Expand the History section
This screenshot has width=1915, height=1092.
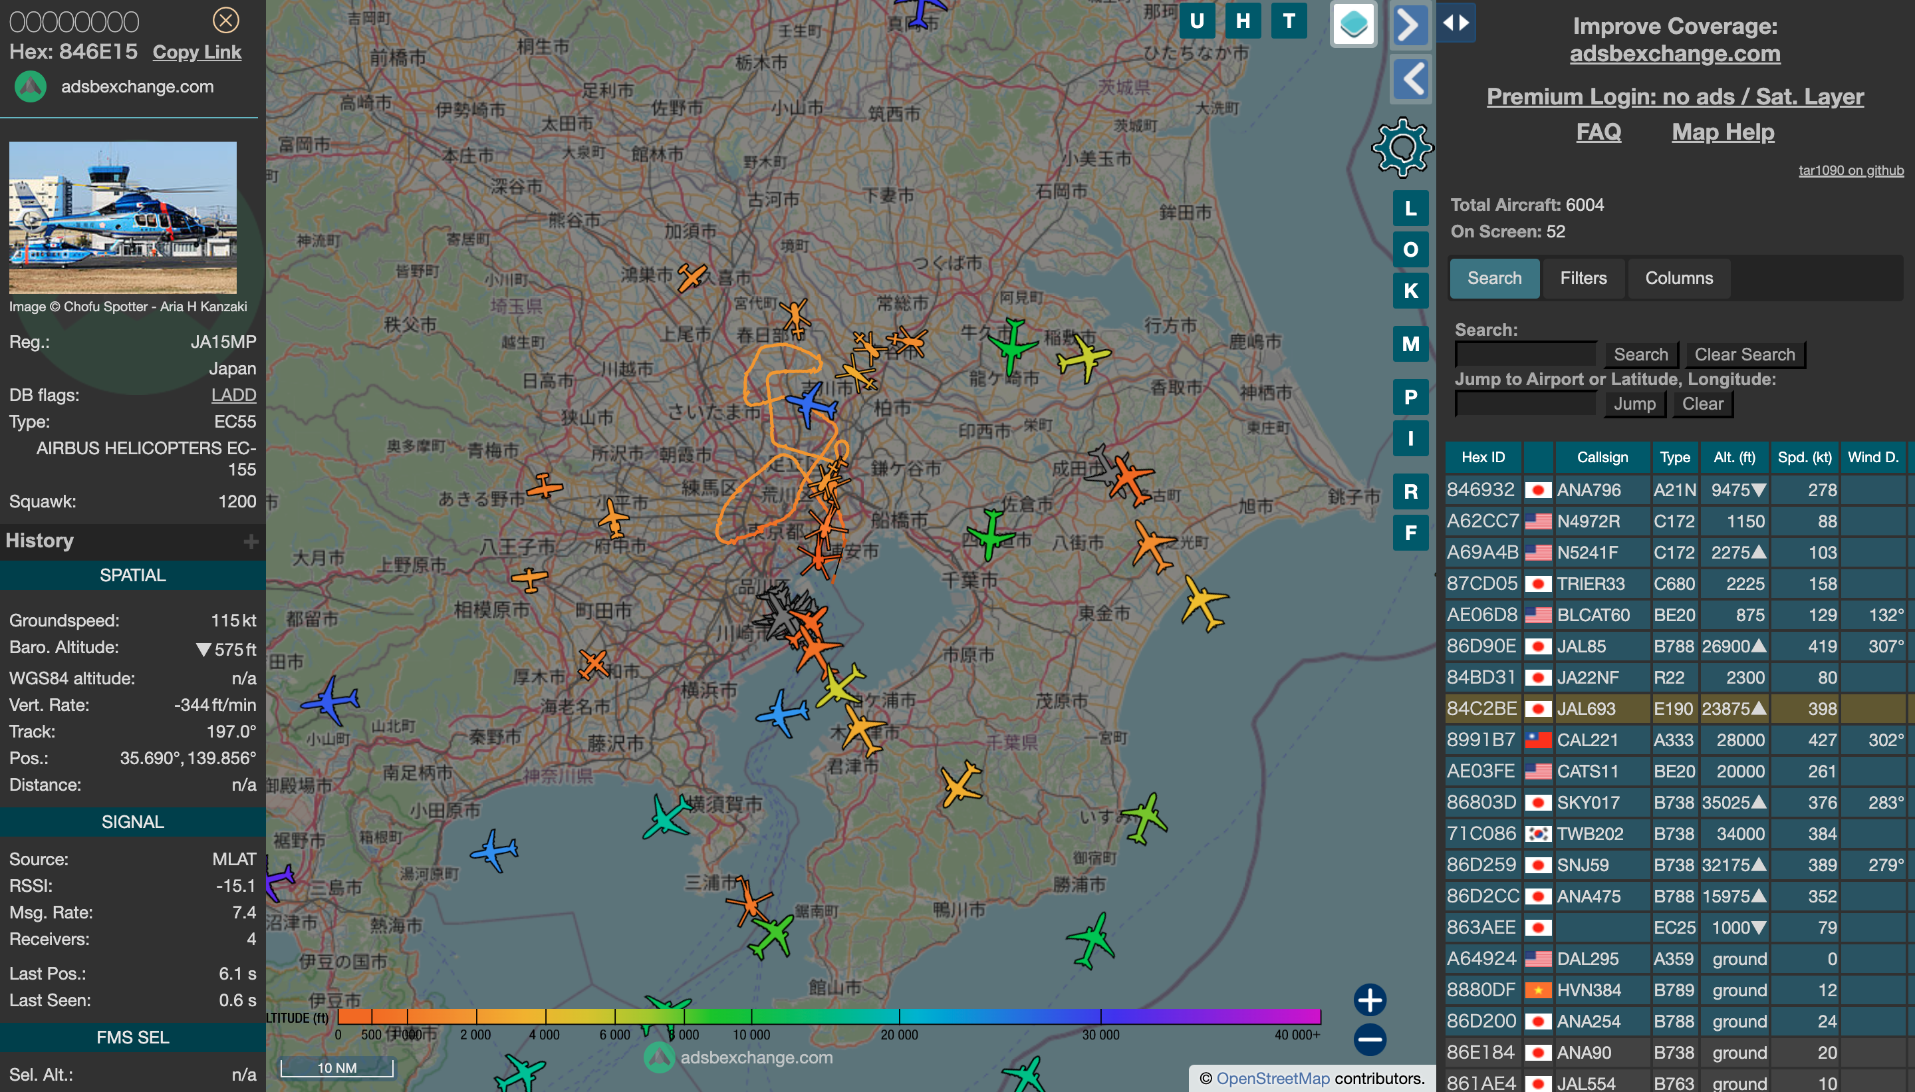click(251, 541)
